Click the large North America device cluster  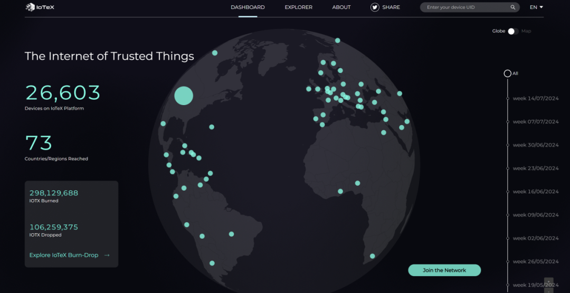pyautogui.click(x=184, y=96)
